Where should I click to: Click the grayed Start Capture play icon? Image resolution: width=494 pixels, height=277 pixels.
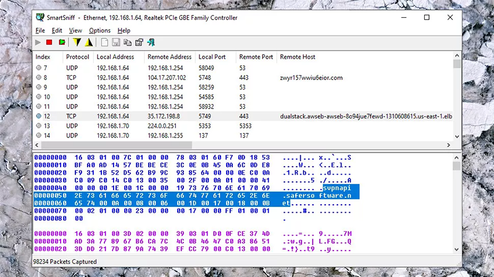pos(38,42)
